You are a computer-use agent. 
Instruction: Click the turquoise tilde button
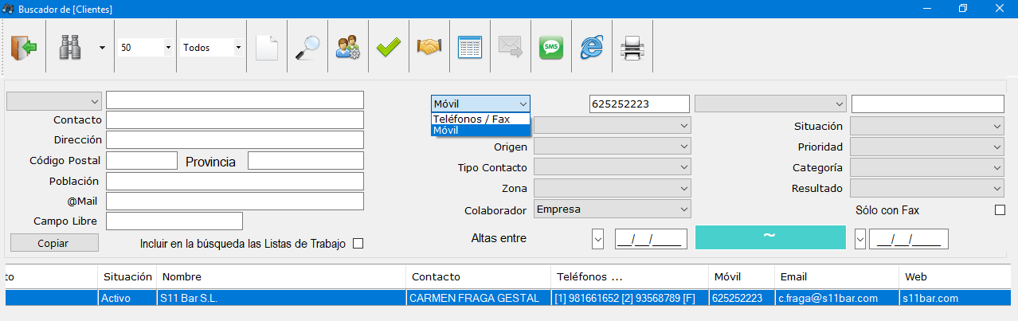point(770,237)
